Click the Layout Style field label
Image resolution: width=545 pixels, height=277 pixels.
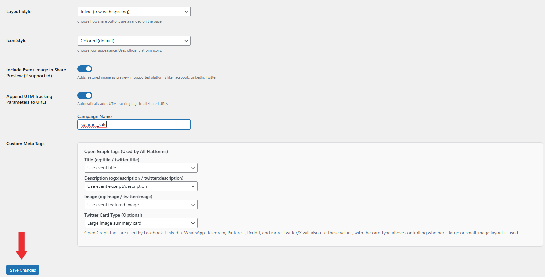click(19, 11)
